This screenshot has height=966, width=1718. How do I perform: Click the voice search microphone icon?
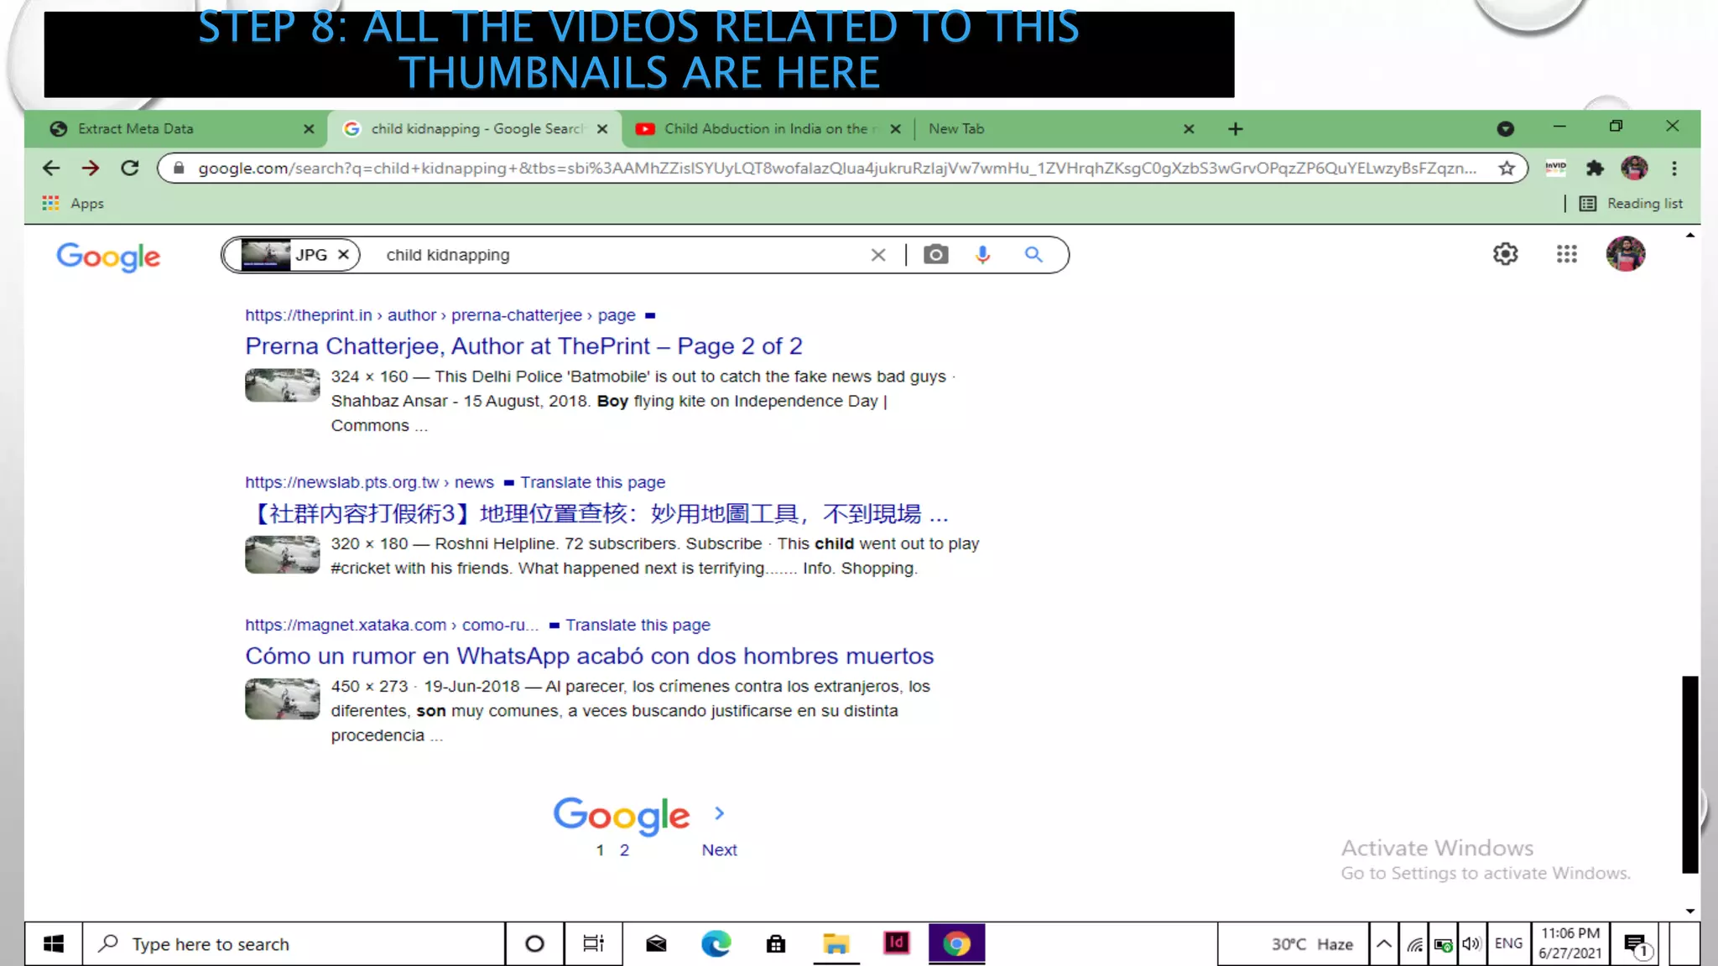(x=982, y=255)
